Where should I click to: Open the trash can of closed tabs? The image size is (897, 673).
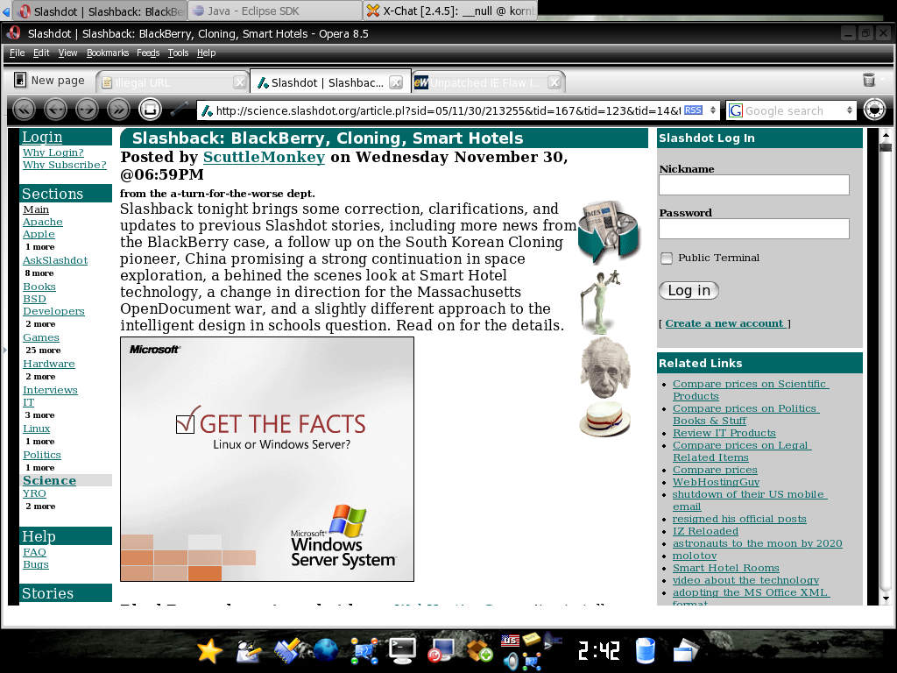tap(869, 79)
